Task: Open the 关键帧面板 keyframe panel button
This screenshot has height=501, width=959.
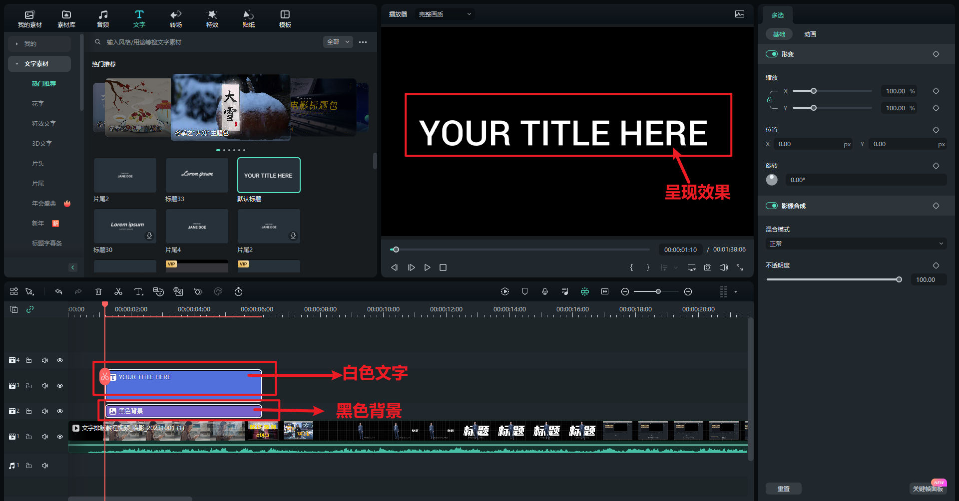Action: click(x=928, y=489)
